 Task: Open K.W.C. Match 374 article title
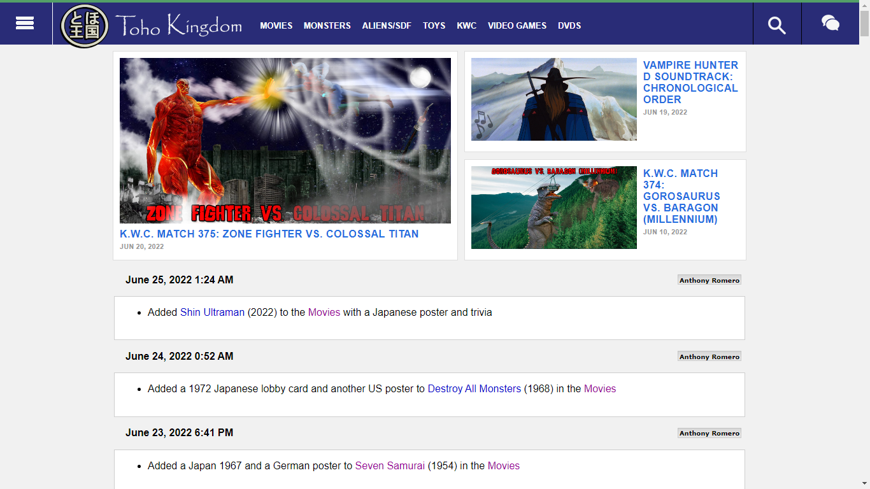point(682,196)
